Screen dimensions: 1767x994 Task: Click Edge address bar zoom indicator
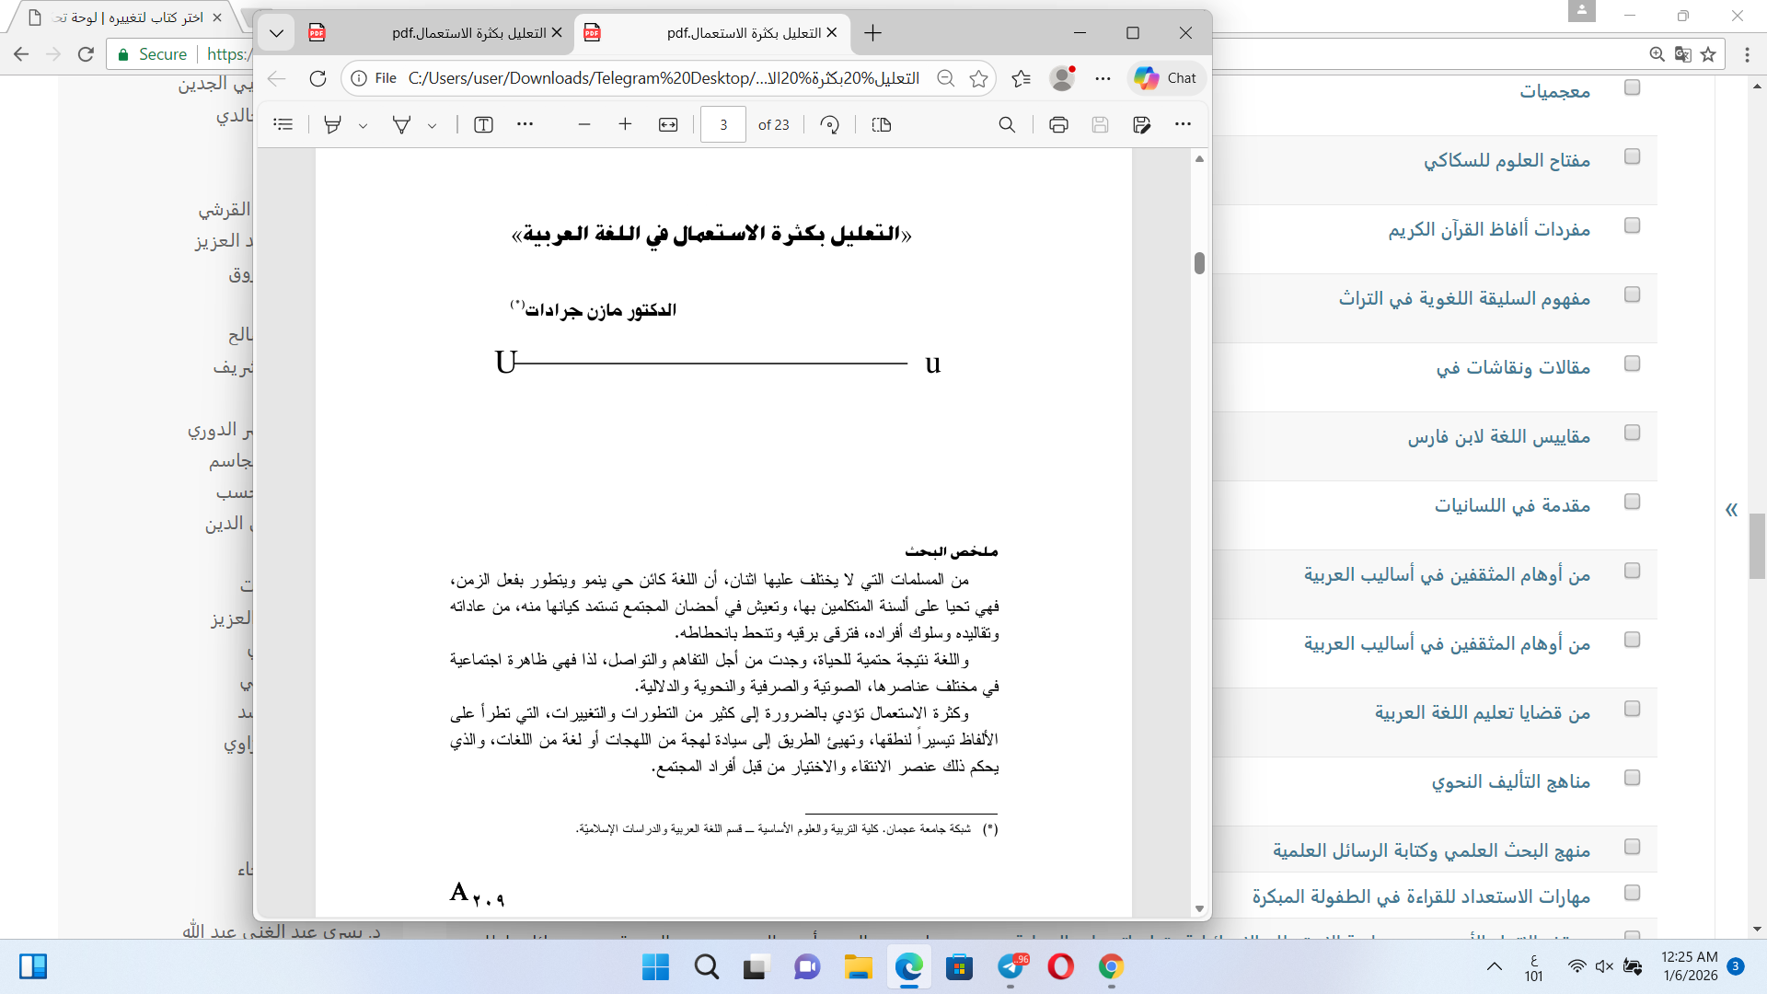pyautogui.click(x=945, y=78)
